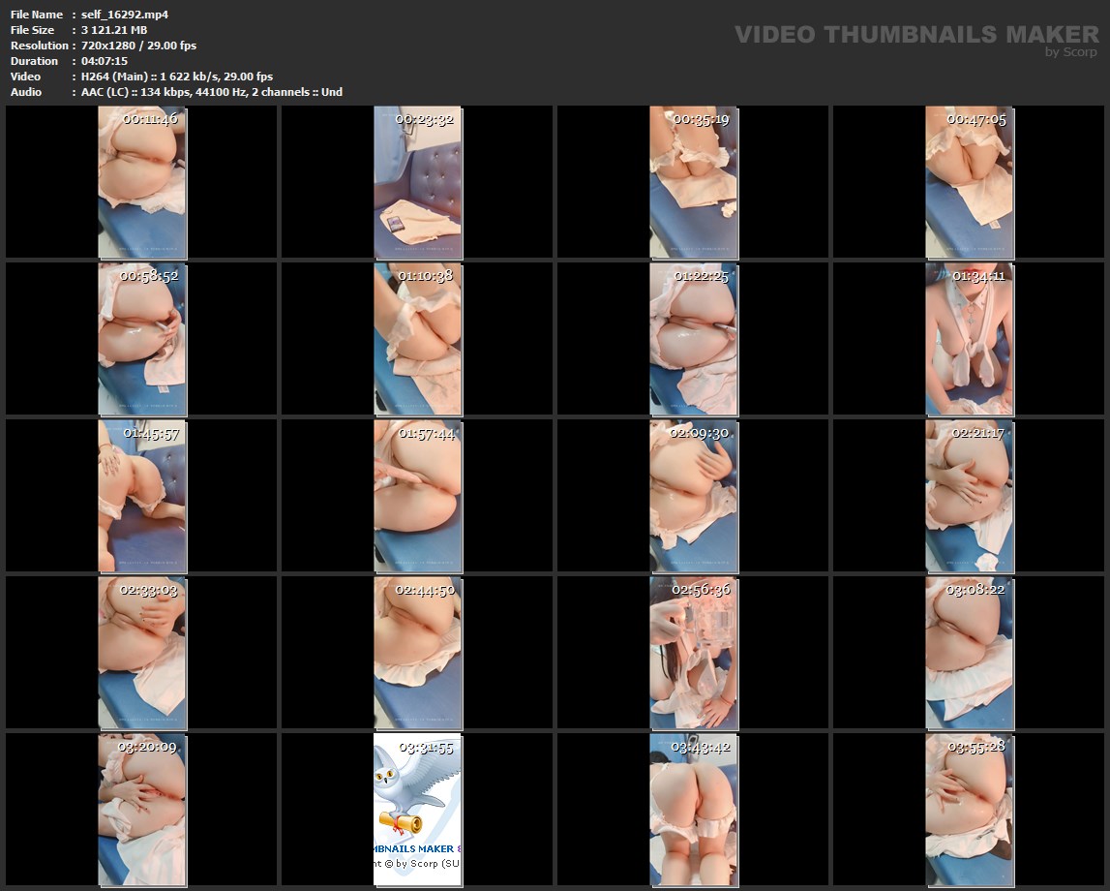Click the owl logo frame at 03:31:55
1110x891 pixels.
[417, 810]
